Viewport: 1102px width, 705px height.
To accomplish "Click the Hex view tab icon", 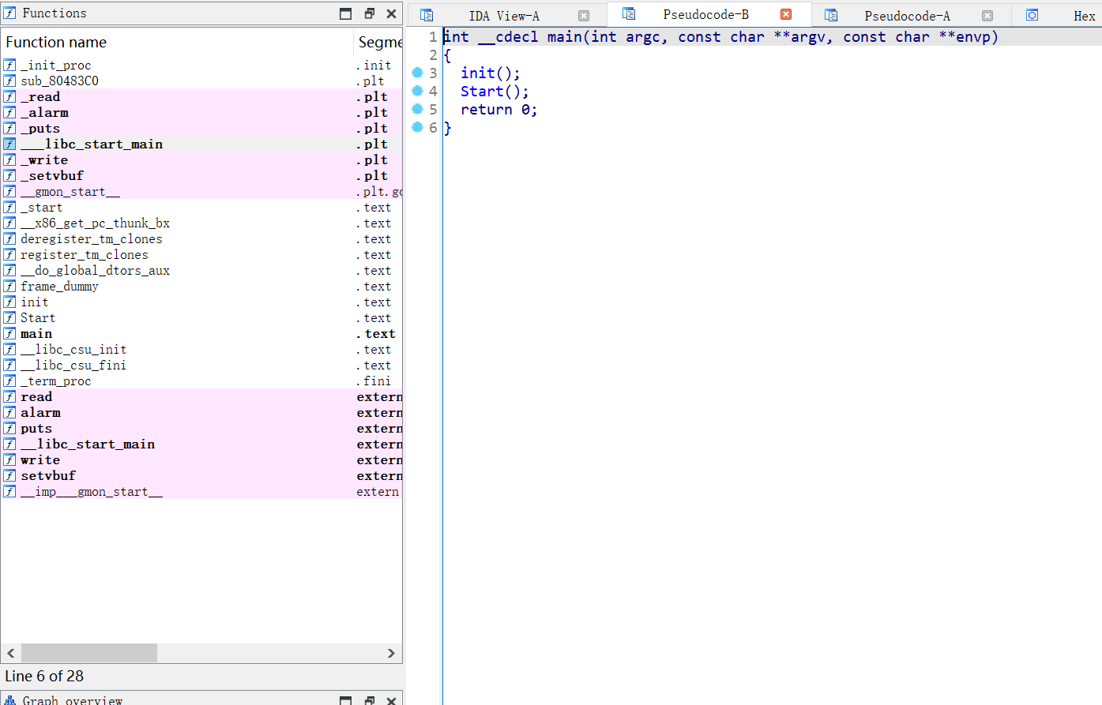I will click(x=1032, y=15).
